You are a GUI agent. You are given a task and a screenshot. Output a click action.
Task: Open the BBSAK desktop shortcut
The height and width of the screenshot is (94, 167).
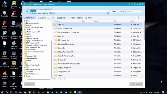[x=5, y=84]
